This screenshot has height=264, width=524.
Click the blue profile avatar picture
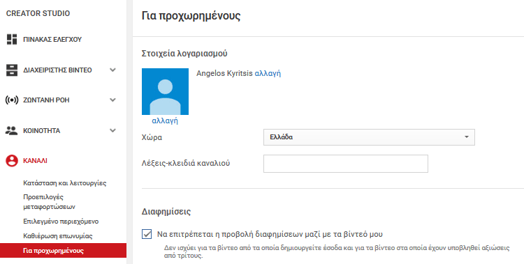[x=165, y=92]
